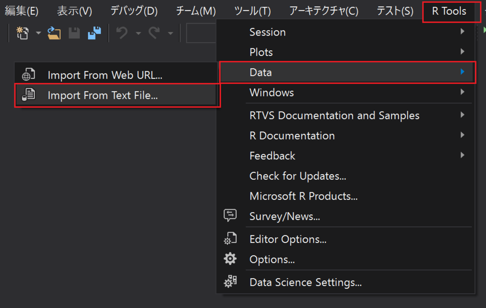This screenshot has width=486, height=308.
Task: Choose Check for Updates
Action: (298, 176)
